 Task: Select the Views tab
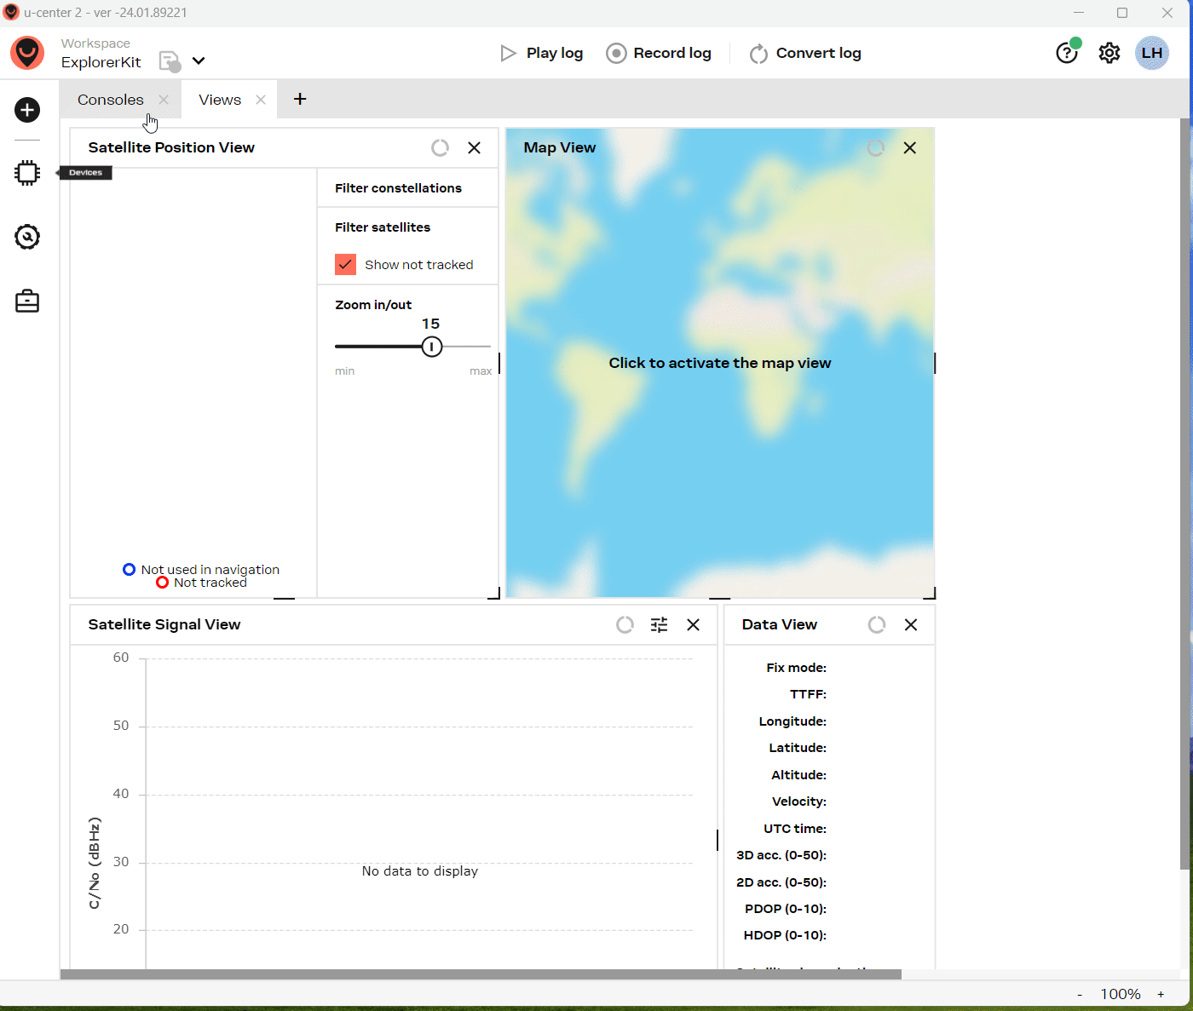coord(220,100)
